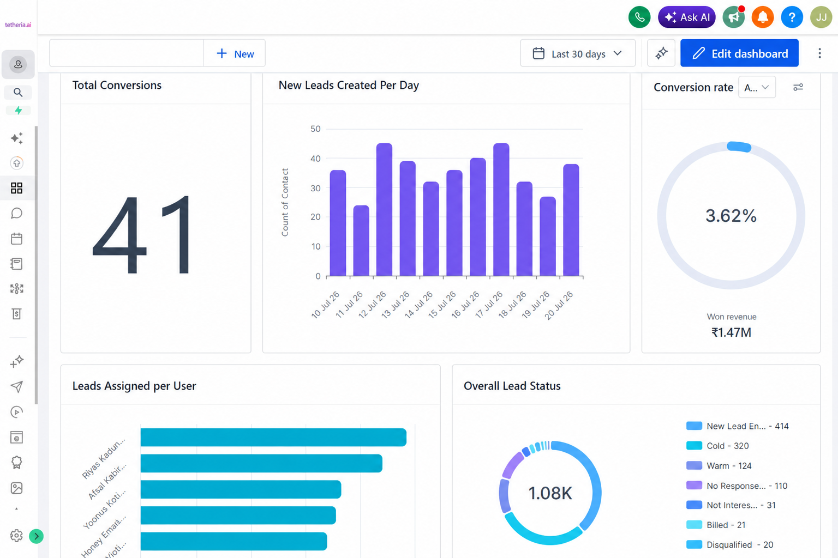The image size is (838, 558).
Task: Open the location/account switcher in the sidebar
Action: pyautogui.click(x=18, y=64)
